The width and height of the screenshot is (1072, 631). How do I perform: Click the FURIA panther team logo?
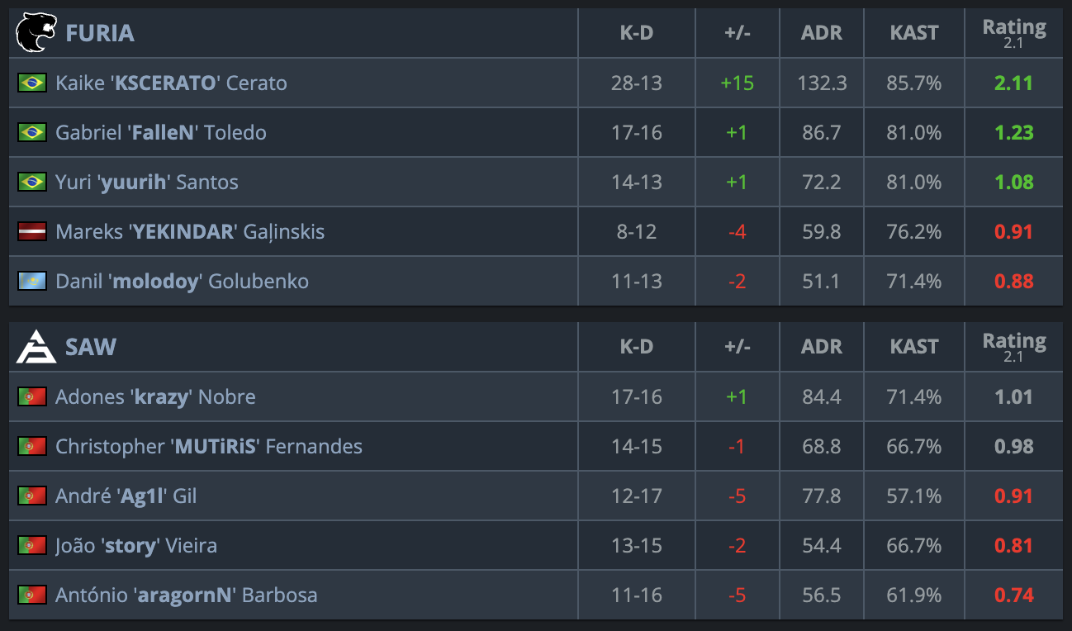(x=36, y=32)
